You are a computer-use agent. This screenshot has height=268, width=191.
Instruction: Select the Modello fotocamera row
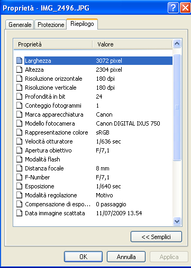point(94,123)
